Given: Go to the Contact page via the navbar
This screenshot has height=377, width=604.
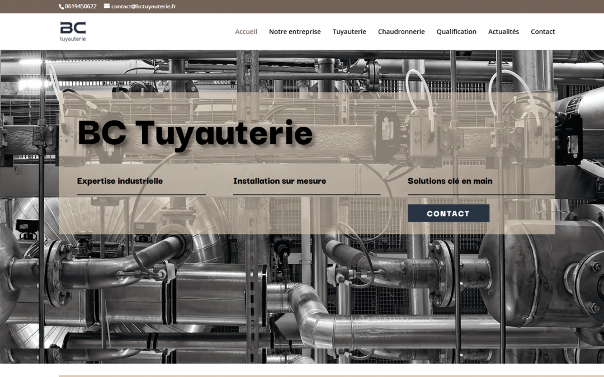Looking at the screenshot, I should (x=542, y=32).
